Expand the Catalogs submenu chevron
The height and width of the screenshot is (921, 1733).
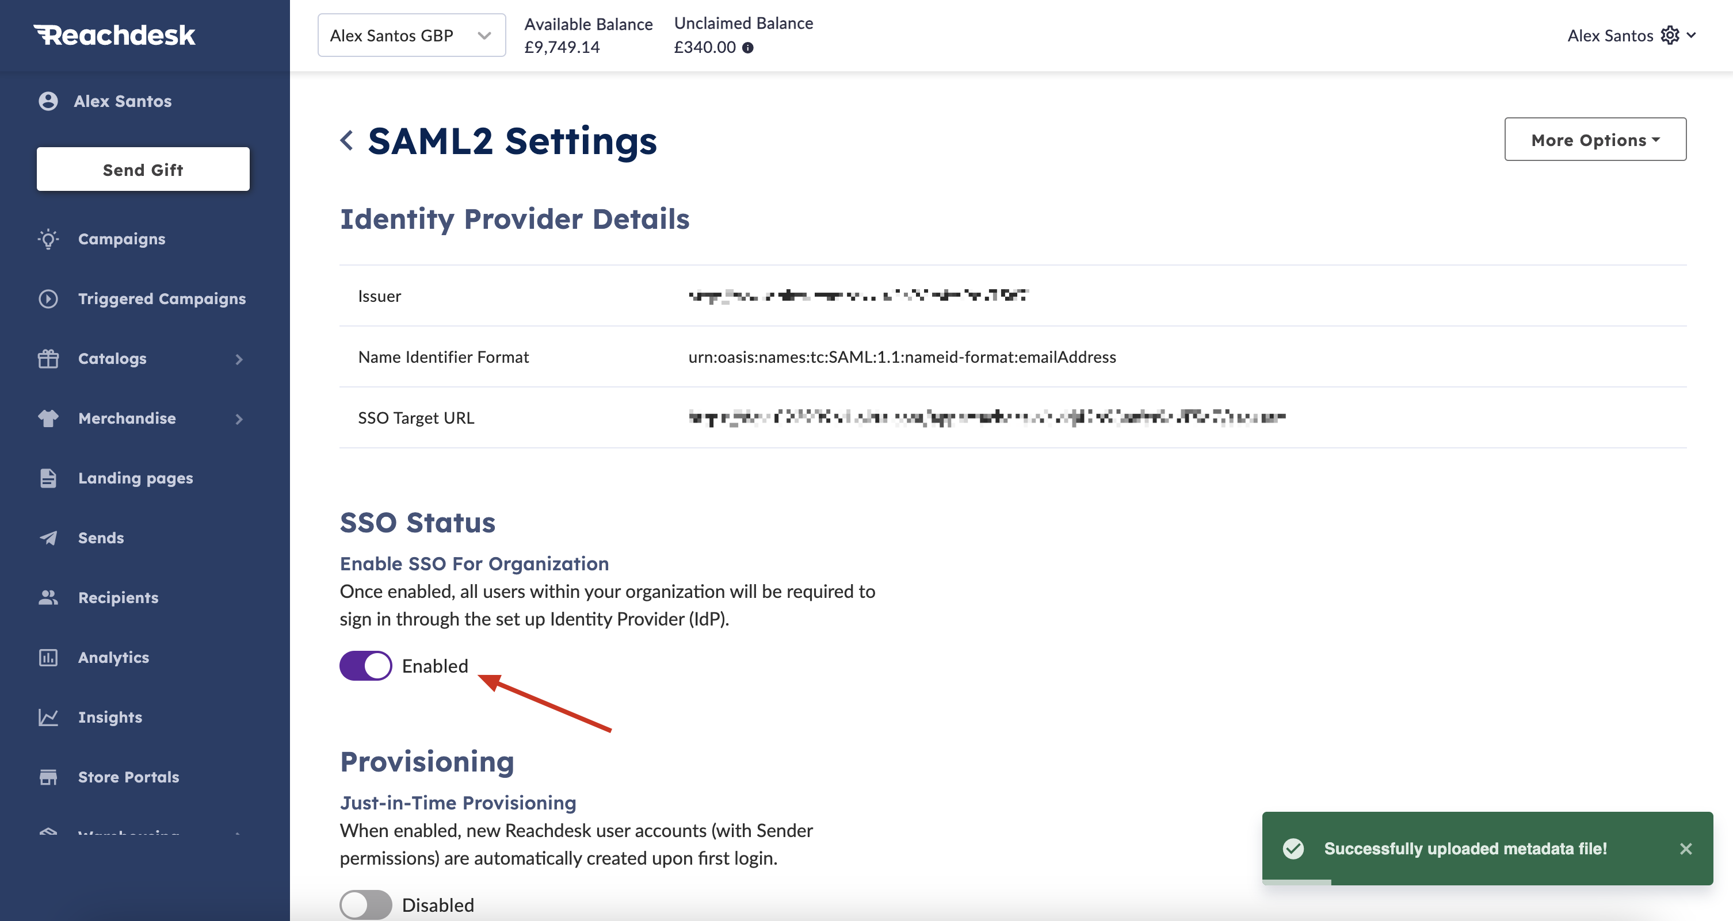pos(239,359)
